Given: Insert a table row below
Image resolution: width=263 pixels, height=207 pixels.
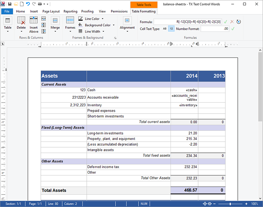Looking at the screenshot, I should [44, 19].
